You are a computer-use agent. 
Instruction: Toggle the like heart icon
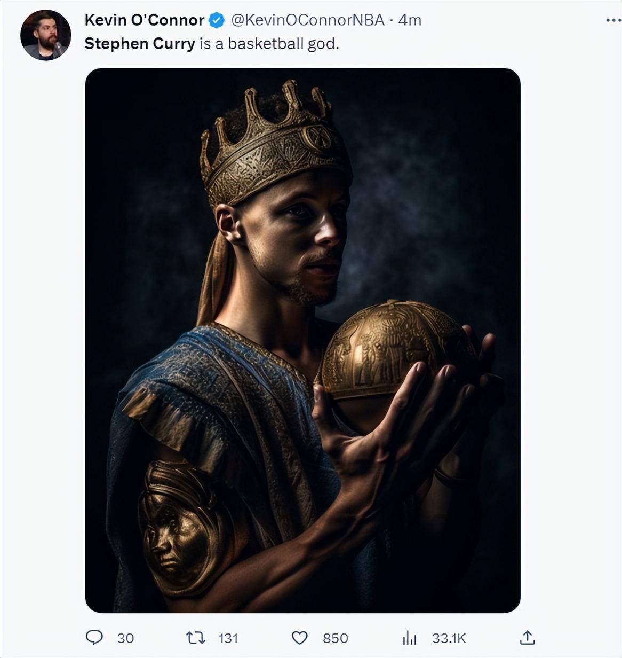300,638
